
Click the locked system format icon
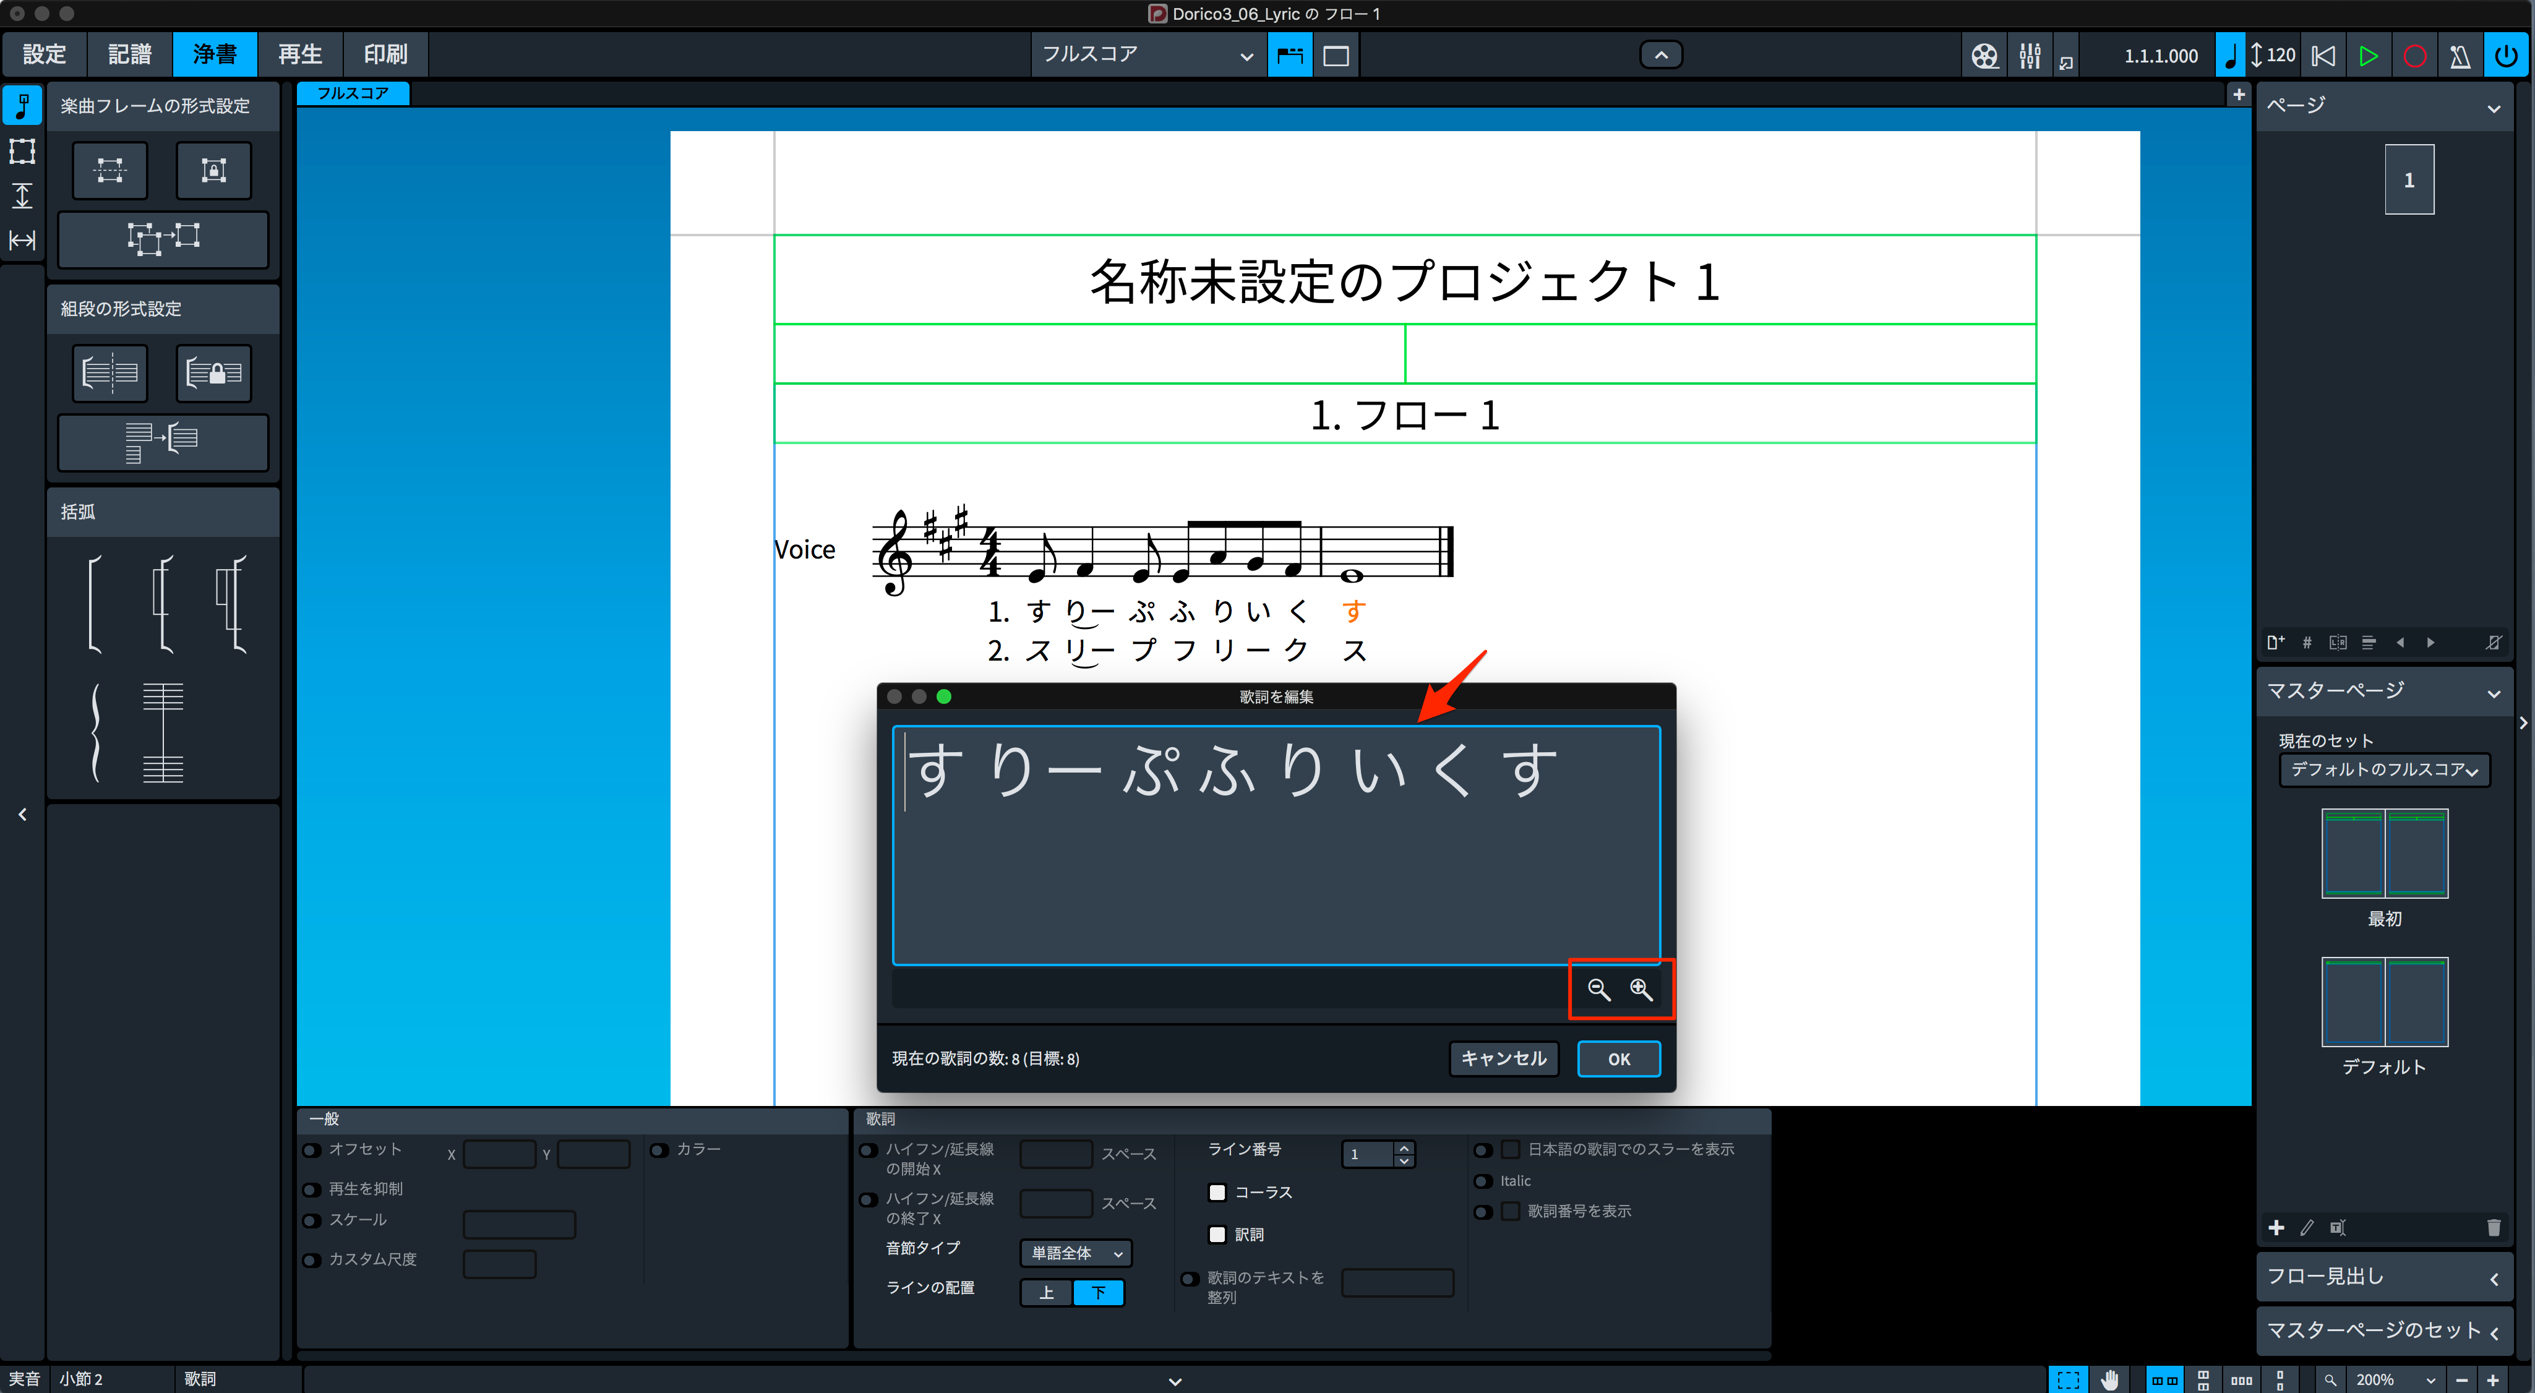[x=213, y=373]
